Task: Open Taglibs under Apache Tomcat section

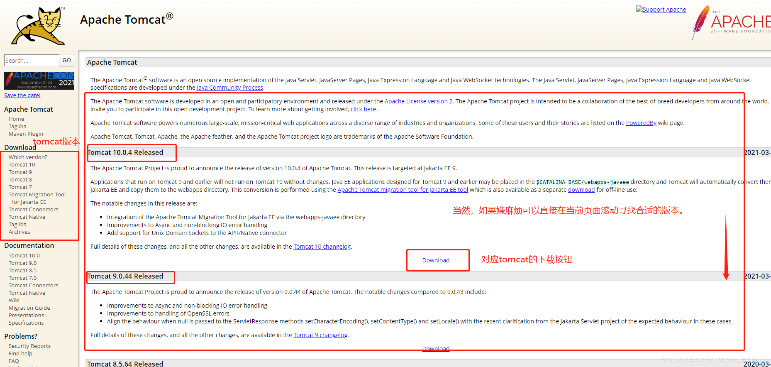Action: tap(17, 126)
